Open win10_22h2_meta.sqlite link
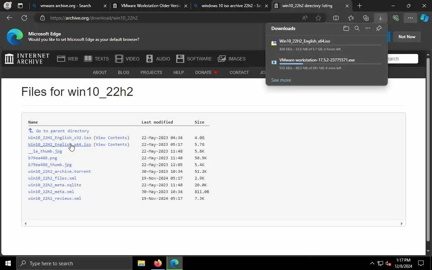The height and width of the screenshot is (270, 432). pos(55,185)
